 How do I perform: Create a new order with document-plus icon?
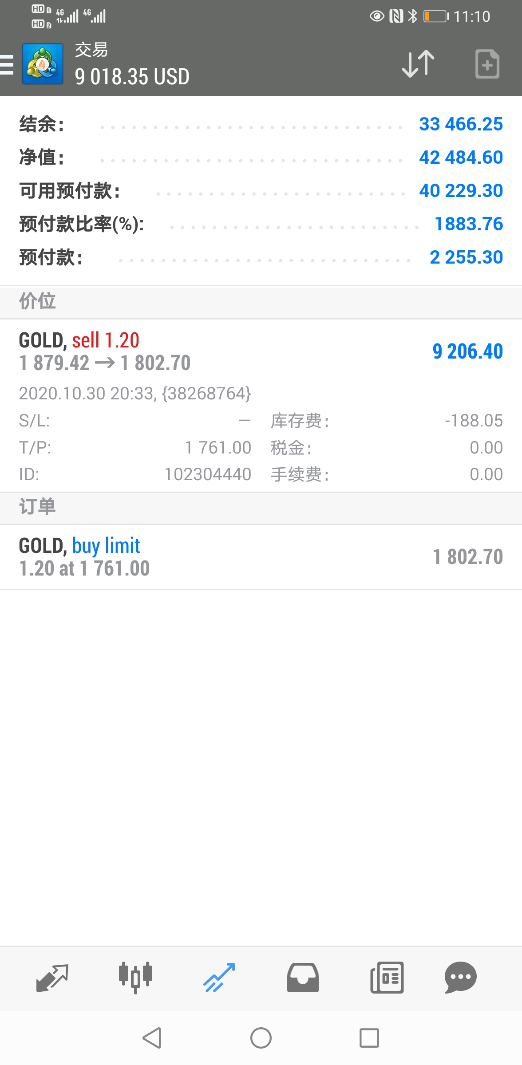click(x=487, y=64)
